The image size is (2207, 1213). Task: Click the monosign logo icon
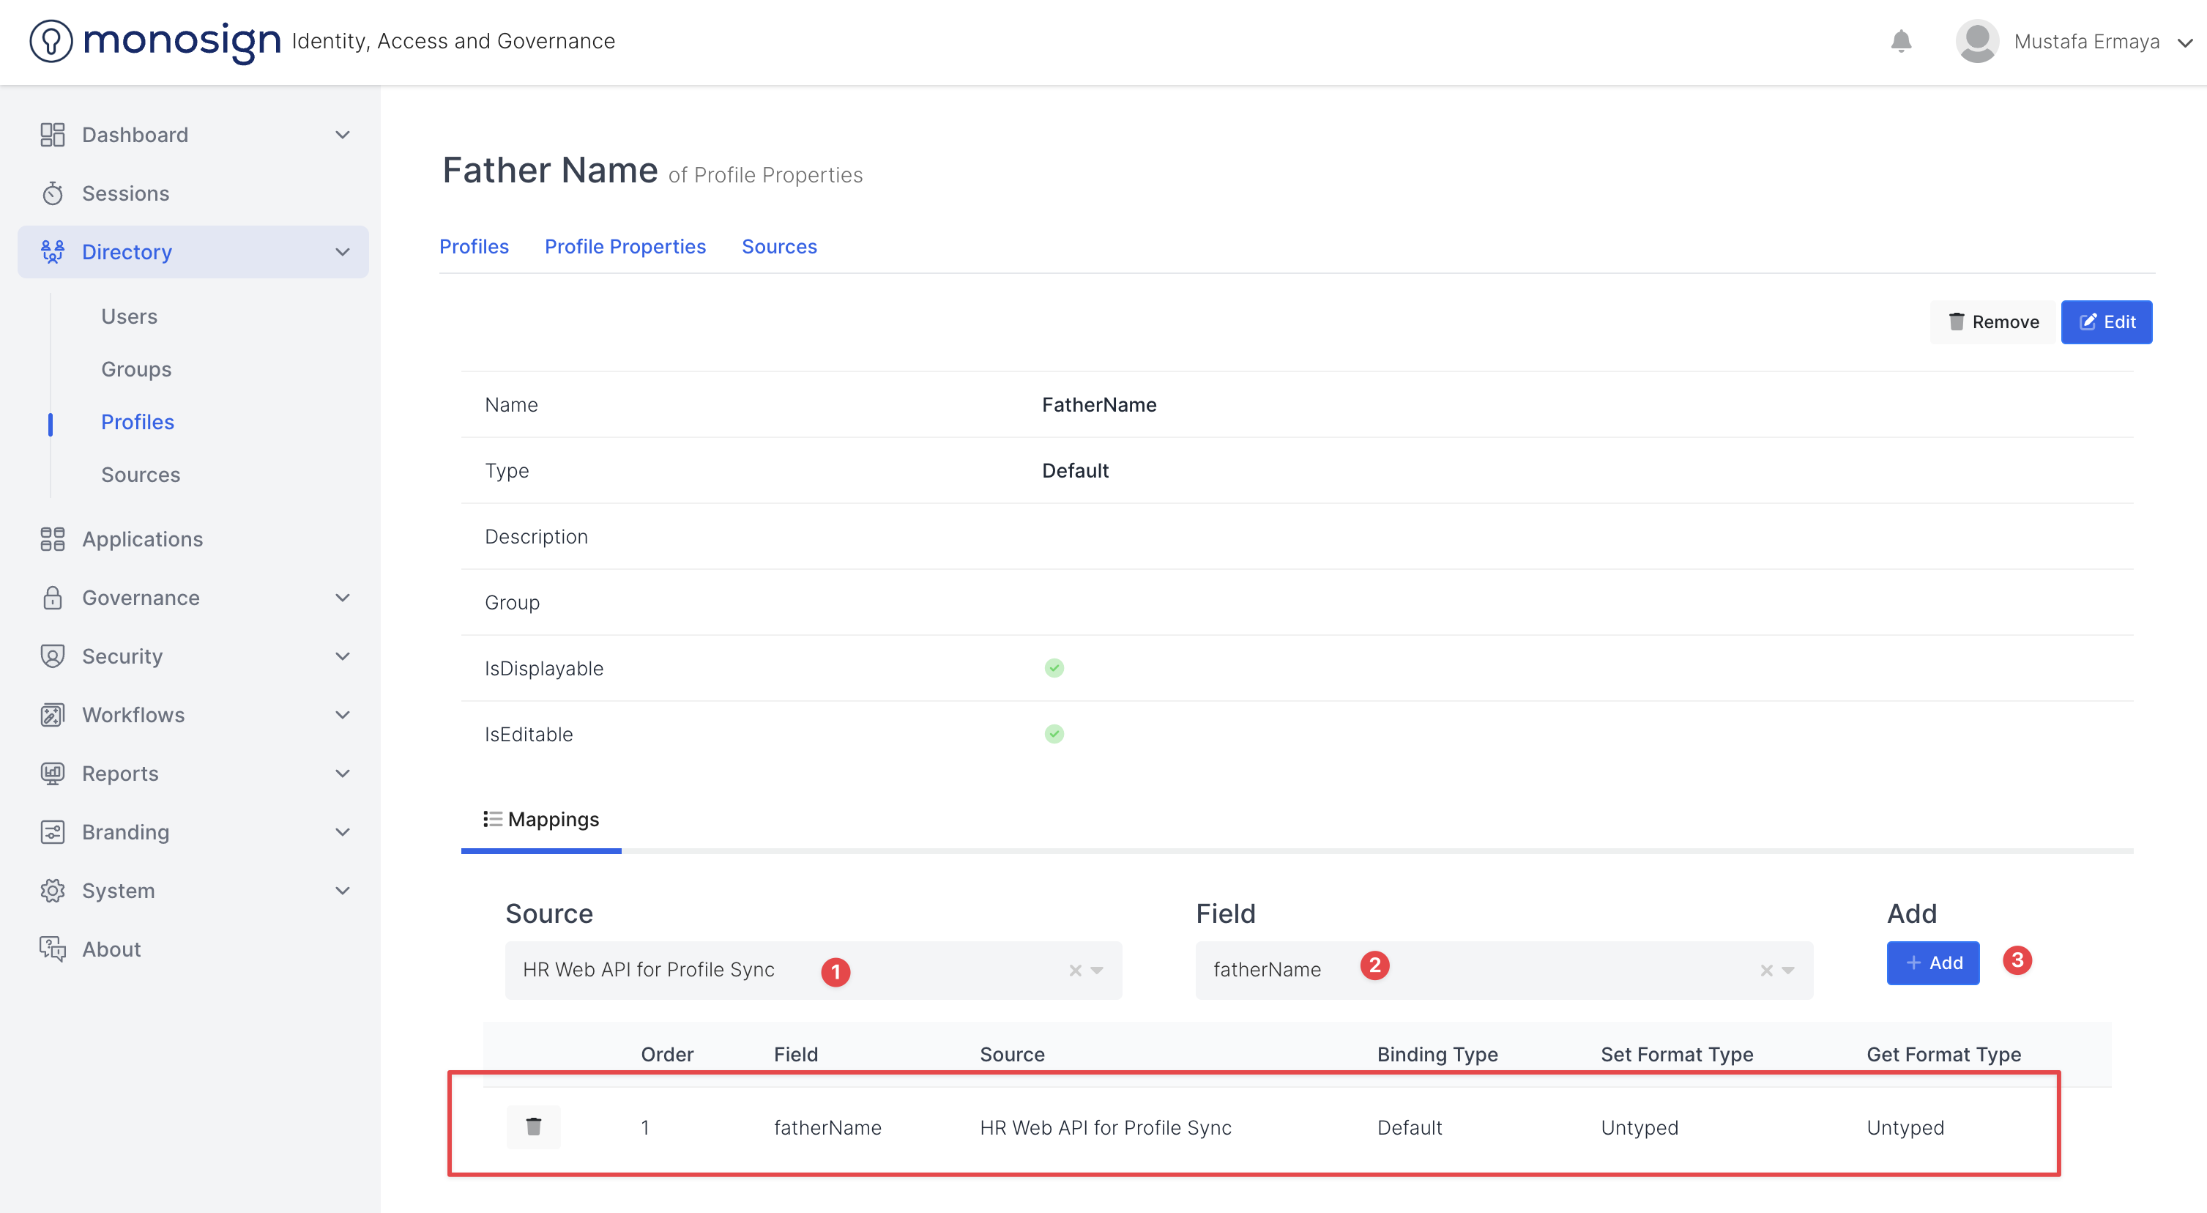[x=51, y=40]
